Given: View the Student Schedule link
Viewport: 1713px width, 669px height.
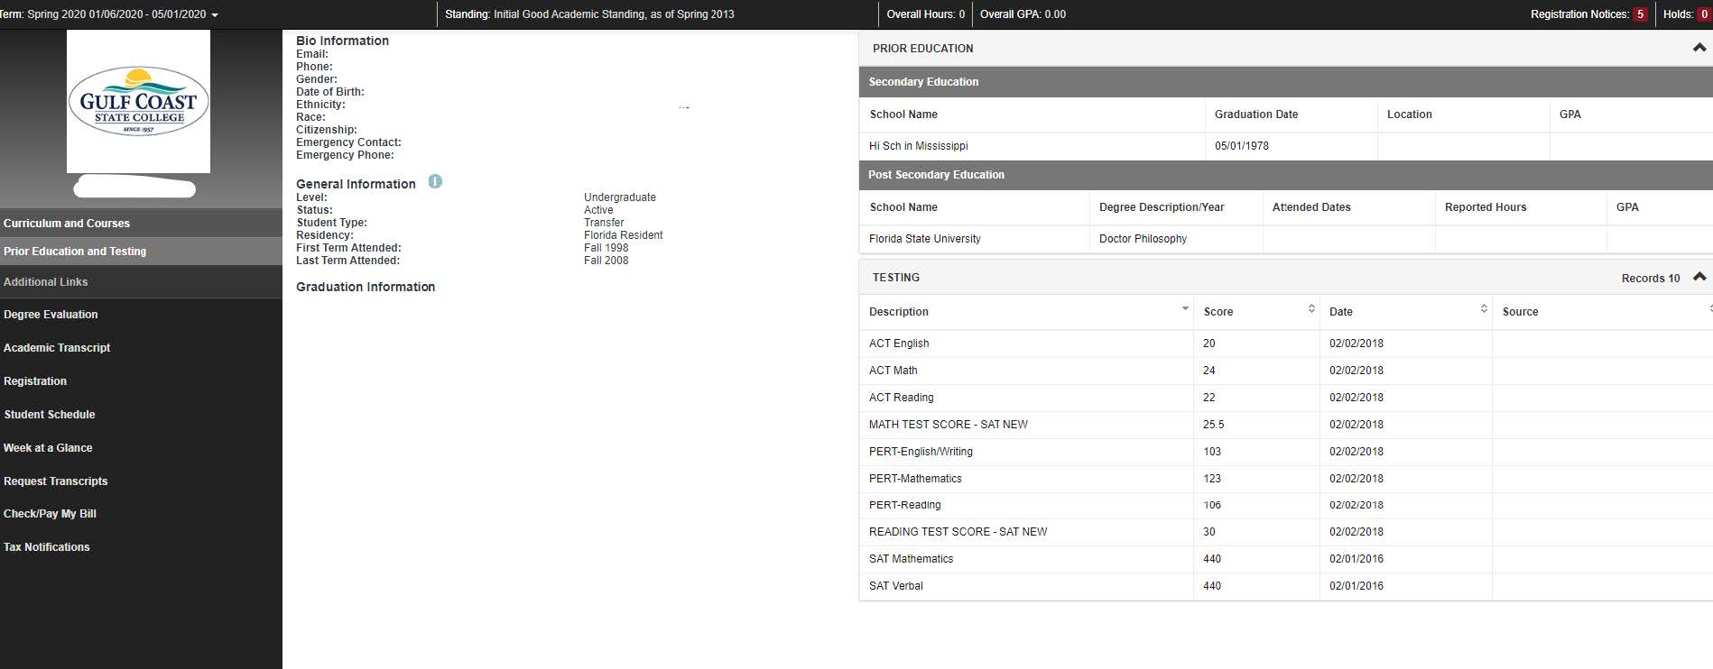Looking at the screenshot, I should pyautogui.click(x=50, y=415).
